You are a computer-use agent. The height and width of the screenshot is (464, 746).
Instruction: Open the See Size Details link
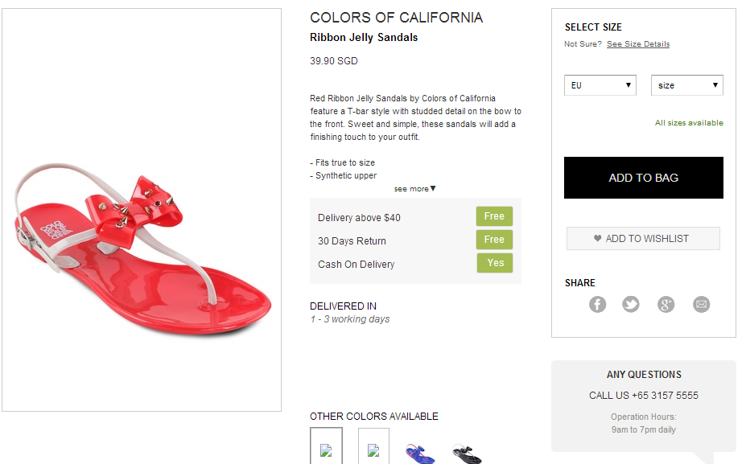point(638,44)
